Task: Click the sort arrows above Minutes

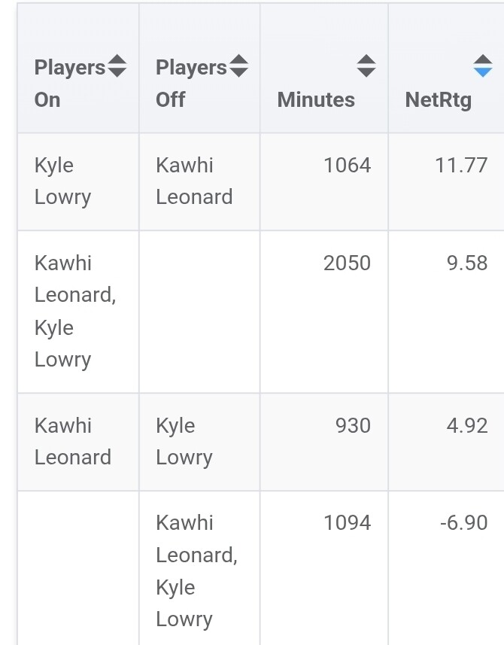Action: click(366, 66)
